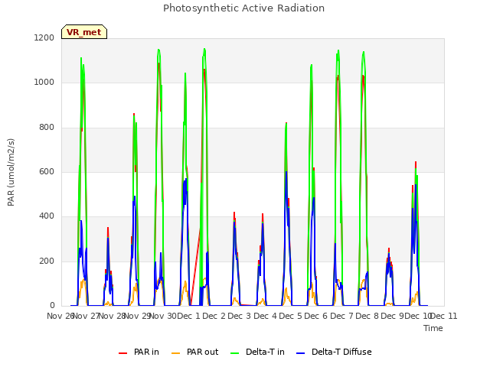The width and height of the screenshot is (490, 367).
Task: Click the Dec 3 x-axis tick label
Action: (240, 316)
